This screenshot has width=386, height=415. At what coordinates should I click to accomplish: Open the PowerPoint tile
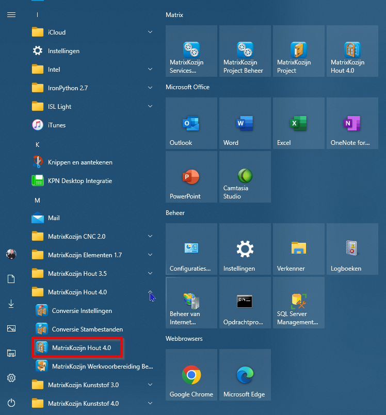[x=191, y=177]
